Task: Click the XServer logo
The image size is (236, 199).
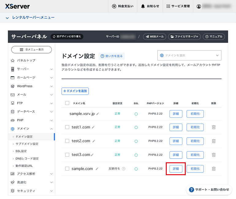Action: tap(17, 6)
